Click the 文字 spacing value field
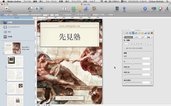The width and height of the screenshot is (171, 106). pos(146,58)
